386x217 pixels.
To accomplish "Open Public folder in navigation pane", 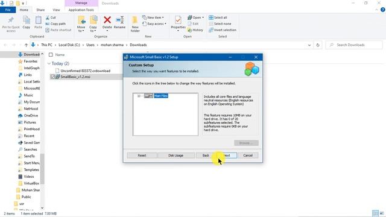I will tap(26, 197).
